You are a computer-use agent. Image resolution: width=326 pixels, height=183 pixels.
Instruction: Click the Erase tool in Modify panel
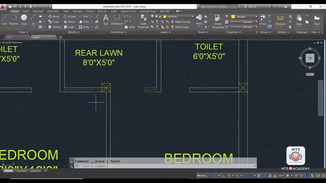point(97,16)
